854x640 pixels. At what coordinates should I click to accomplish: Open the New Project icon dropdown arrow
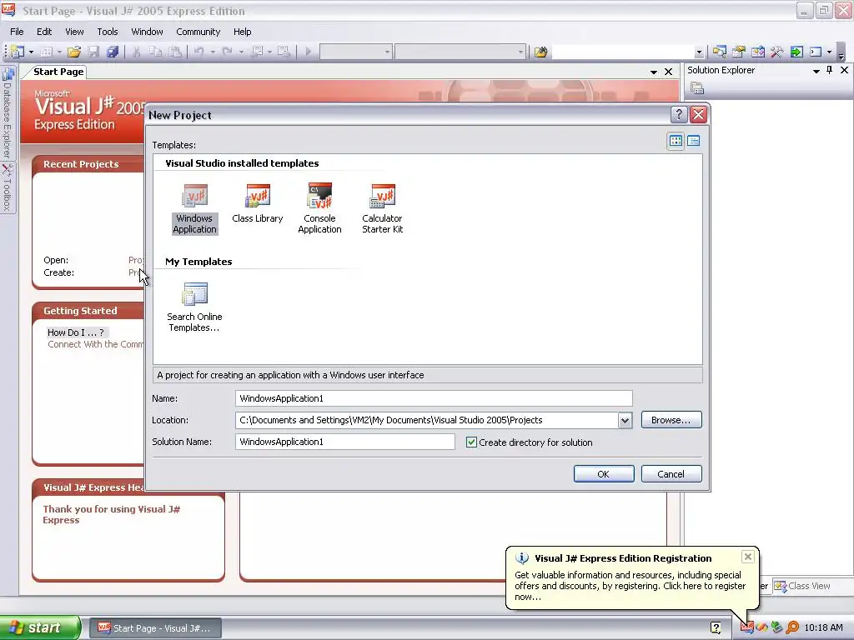point(31,52)
